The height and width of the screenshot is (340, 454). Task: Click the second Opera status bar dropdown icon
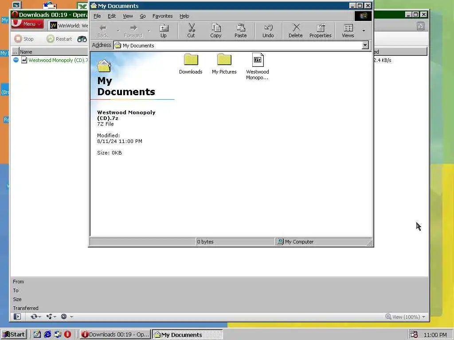click(51, 317)
